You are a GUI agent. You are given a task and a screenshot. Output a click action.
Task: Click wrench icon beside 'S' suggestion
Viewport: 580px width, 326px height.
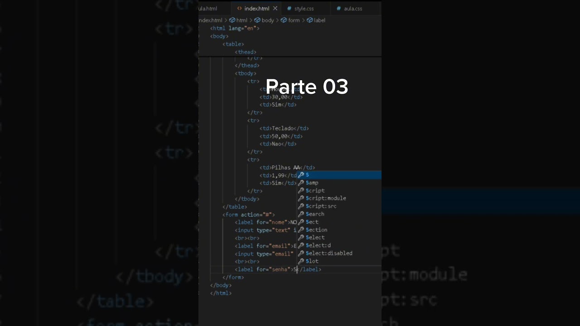301,175
